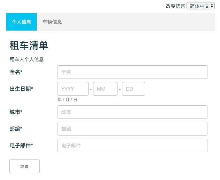Screen dimensions: 220x180
Task: Open the 简体中文 language dropdown
Action: pyautogui.click(x=201, y=6)
